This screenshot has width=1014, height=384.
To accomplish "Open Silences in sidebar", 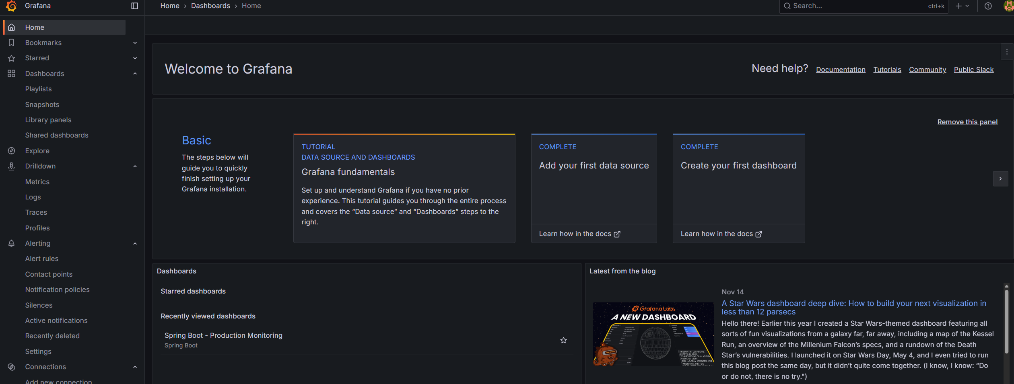I will pos(39,305).
